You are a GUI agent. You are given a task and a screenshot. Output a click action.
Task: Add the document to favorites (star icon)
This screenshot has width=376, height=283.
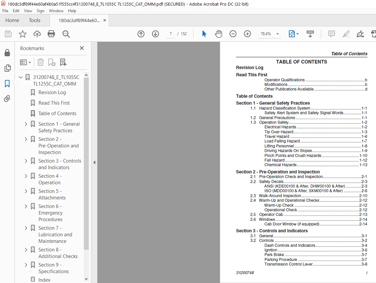[23, 34]
